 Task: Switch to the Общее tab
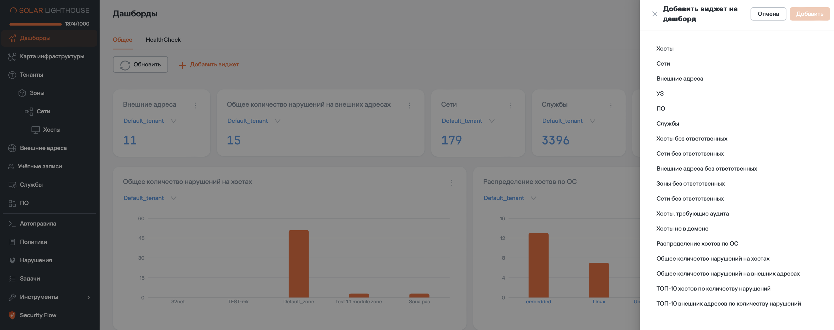click(123, 40)
